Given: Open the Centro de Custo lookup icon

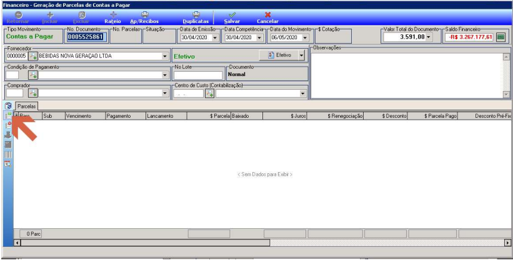Looking at the screenshot, I should point(209,94).
